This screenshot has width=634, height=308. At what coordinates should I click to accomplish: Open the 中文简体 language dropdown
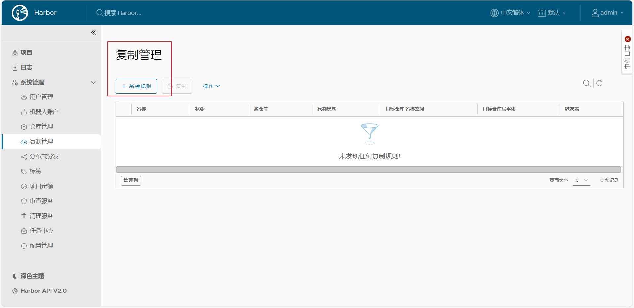[510, 13]
